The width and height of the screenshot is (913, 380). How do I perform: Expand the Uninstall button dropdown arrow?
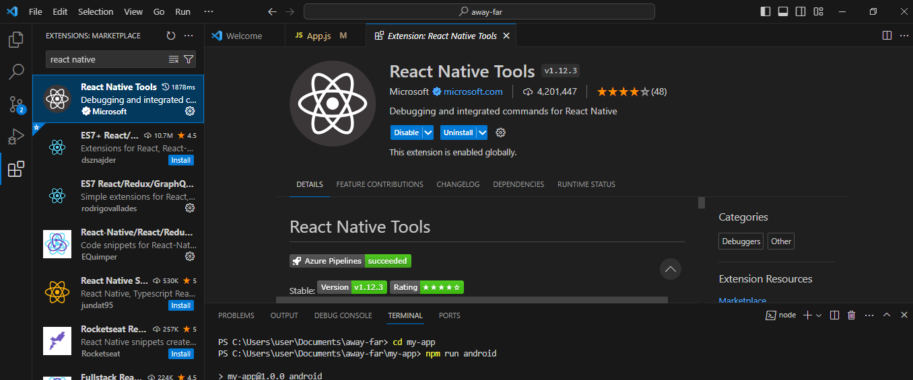click(482, 132)
